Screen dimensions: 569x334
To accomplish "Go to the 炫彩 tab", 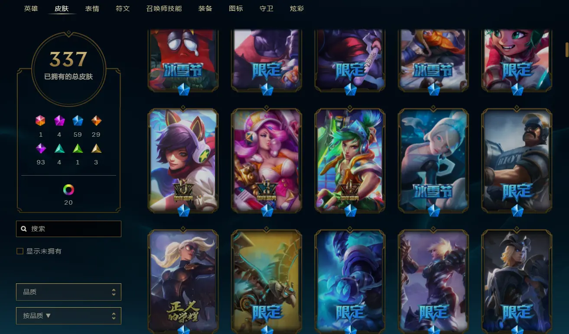I will 297,8.
